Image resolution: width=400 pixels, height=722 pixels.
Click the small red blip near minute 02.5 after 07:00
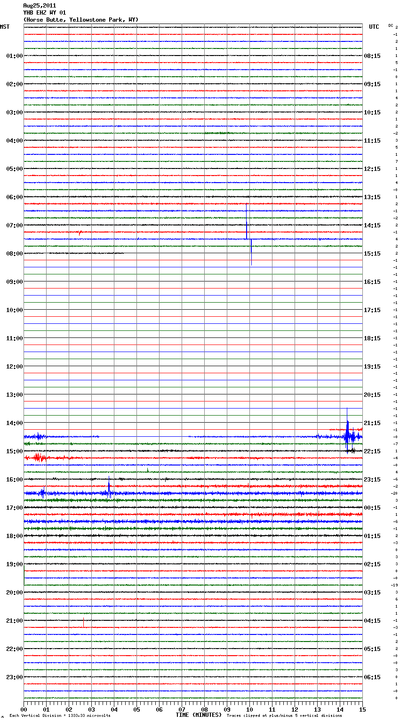click(x=80, y=233)
